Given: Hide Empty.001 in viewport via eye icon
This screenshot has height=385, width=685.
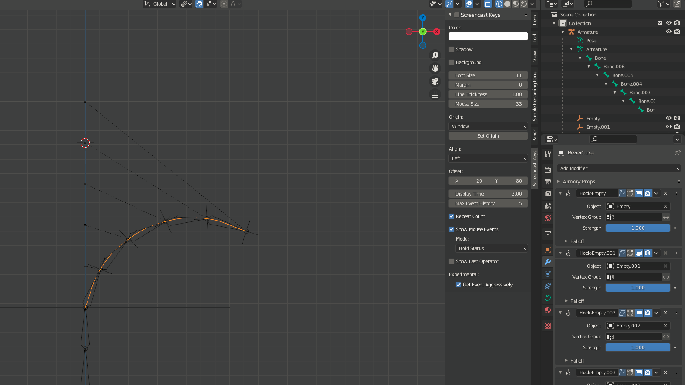Looking at the screenshot, I should click(669, 127).
